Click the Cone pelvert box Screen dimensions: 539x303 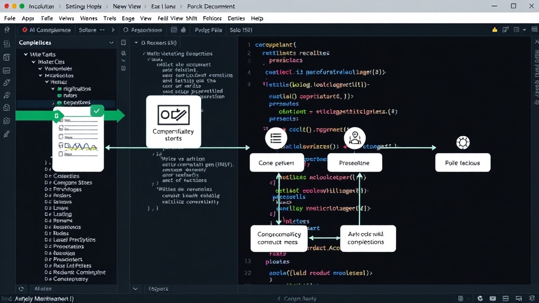pyautogui.click(x=277, y=163)
